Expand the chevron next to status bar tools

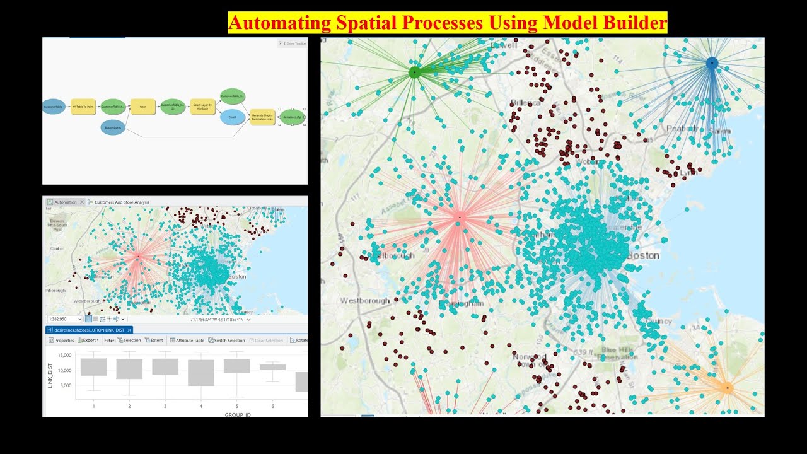tap(123, 320)
